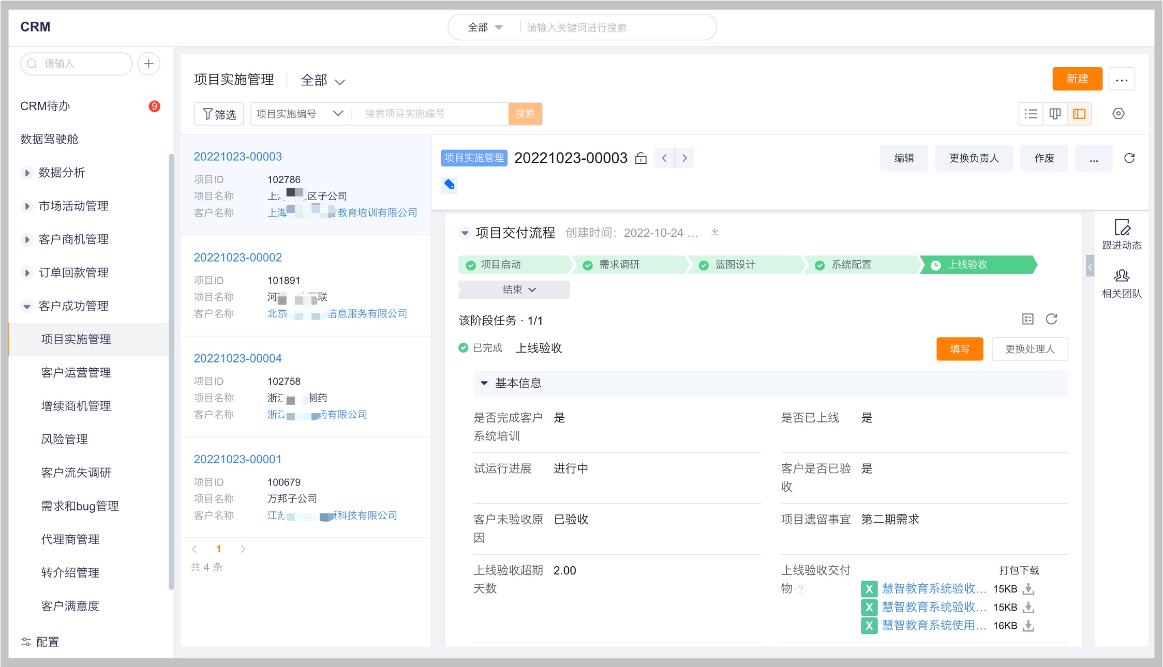Expand 订单回款管理 tree node
Screen dimensions: 1163x667
tap(27, 272)
